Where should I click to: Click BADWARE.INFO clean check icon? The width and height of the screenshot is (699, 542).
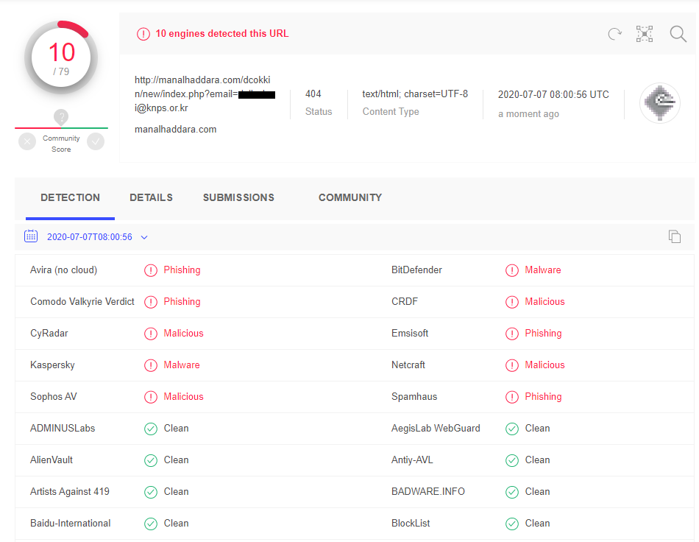512,492
